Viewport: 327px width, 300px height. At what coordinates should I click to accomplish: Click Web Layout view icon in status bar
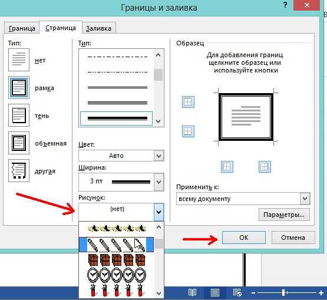[x=237, y=293]
